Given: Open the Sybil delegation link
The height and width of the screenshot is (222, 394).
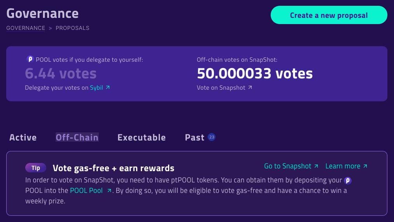Looking at the screenshot, I should 96,88.
